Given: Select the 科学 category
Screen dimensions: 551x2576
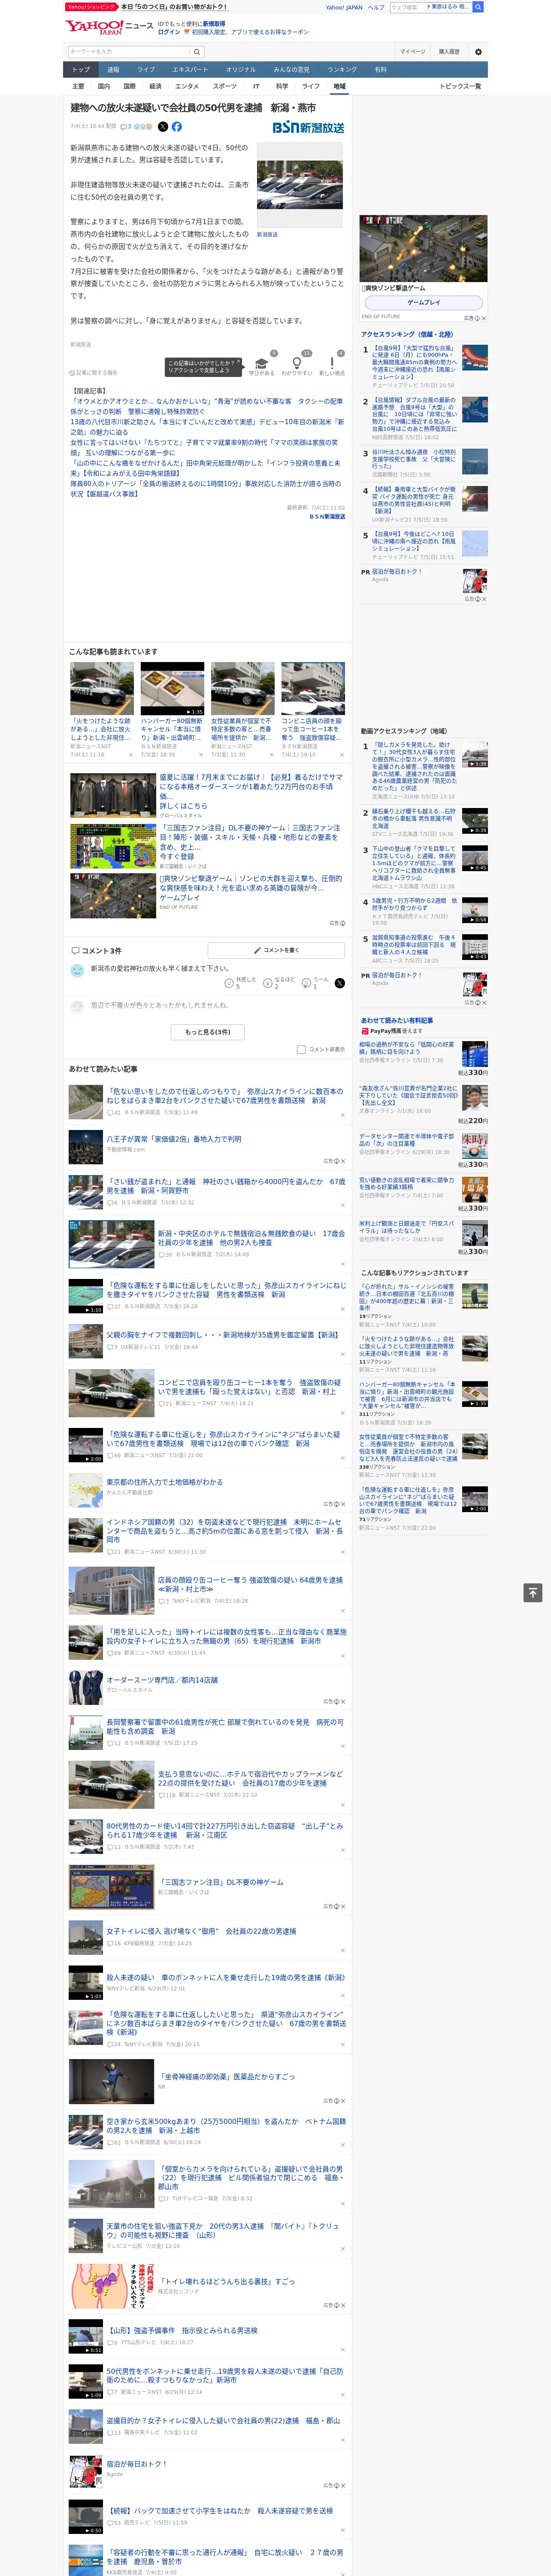Looking at the screenshot, I should point(282,86).
